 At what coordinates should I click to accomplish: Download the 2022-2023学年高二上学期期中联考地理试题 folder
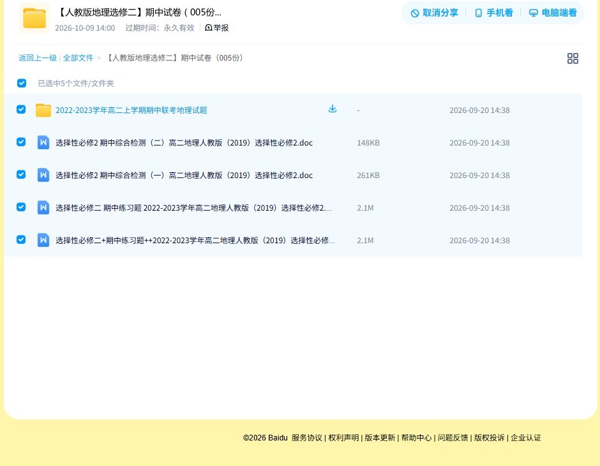click(x=333, y=109)
